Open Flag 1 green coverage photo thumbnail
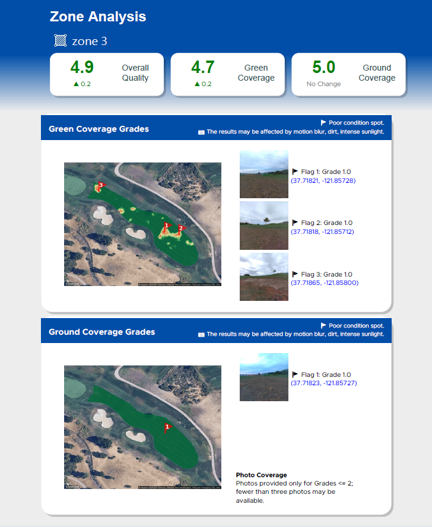Viewport: 432px width, 527px height. tap(264, 174)
